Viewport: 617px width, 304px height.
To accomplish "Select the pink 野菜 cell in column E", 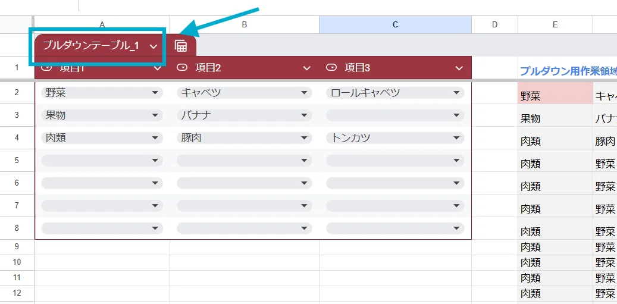I will click(555, 93).
